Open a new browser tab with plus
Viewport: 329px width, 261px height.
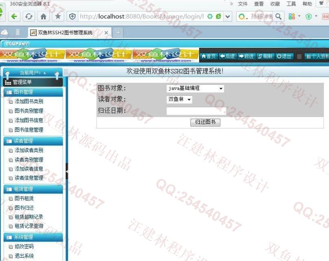point(118,32)
